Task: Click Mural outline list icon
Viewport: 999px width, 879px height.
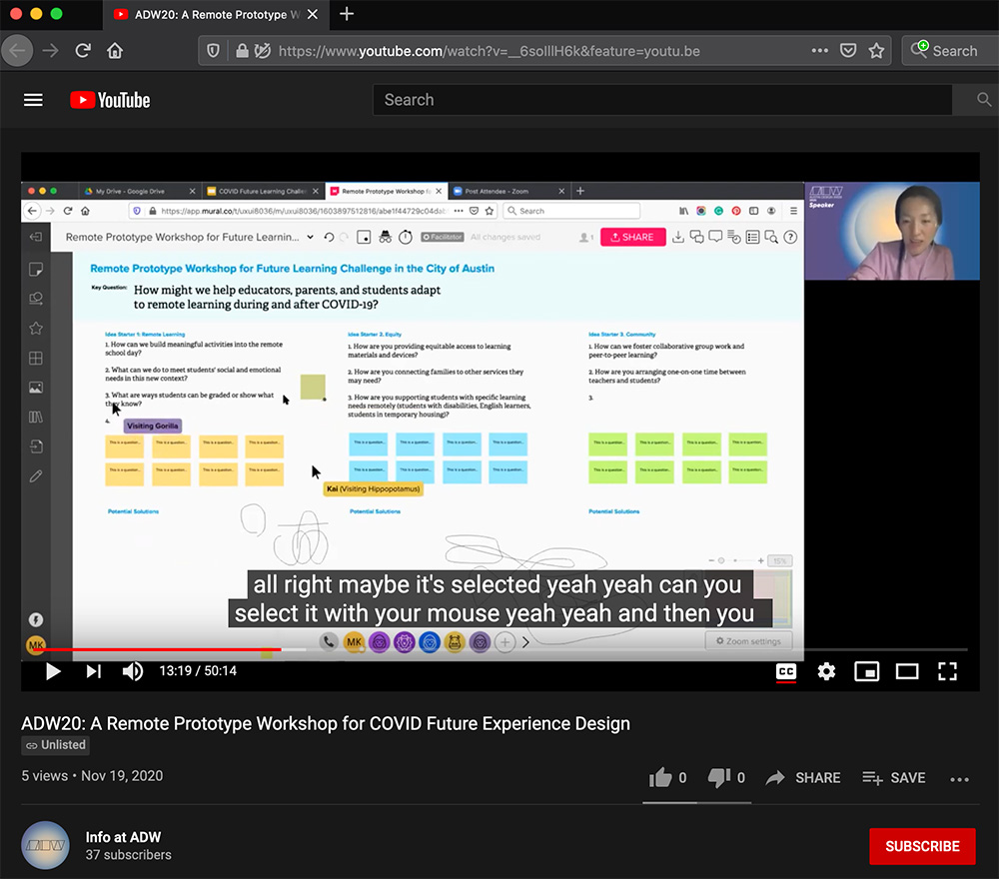Action: (752, 237)
